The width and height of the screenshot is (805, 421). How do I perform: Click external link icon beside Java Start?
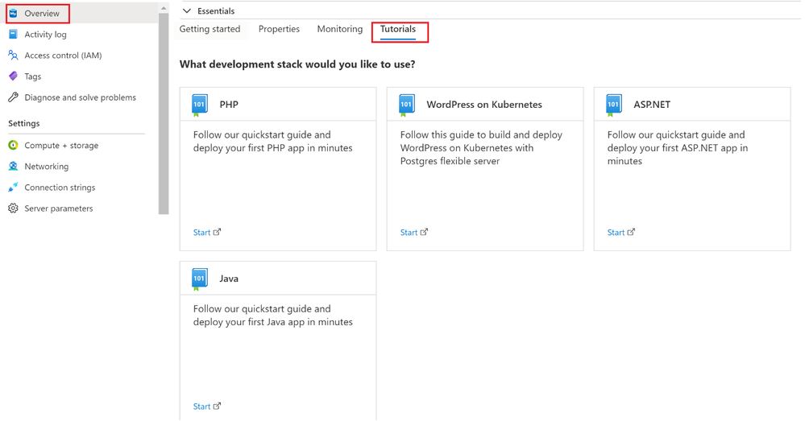(218, 406)
